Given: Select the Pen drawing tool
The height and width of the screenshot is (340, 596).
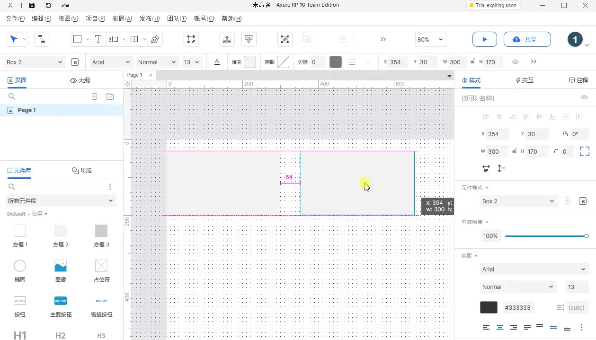Looking at the screenshot, I should (x=155, y=39).
